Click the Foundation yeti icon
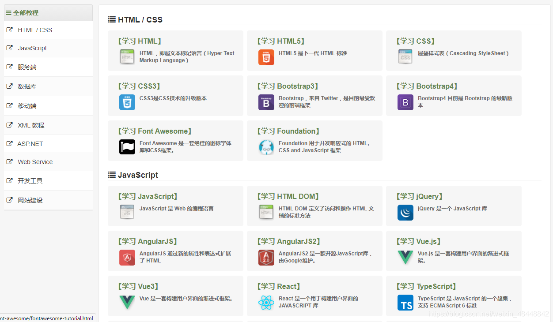Viewport: 553px width, 322px height. 266,147
